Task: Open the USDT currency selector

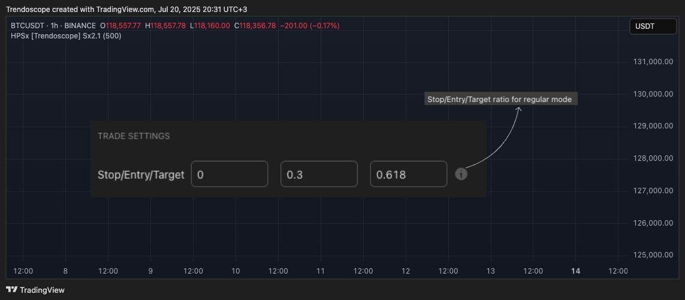Action: 653,26
